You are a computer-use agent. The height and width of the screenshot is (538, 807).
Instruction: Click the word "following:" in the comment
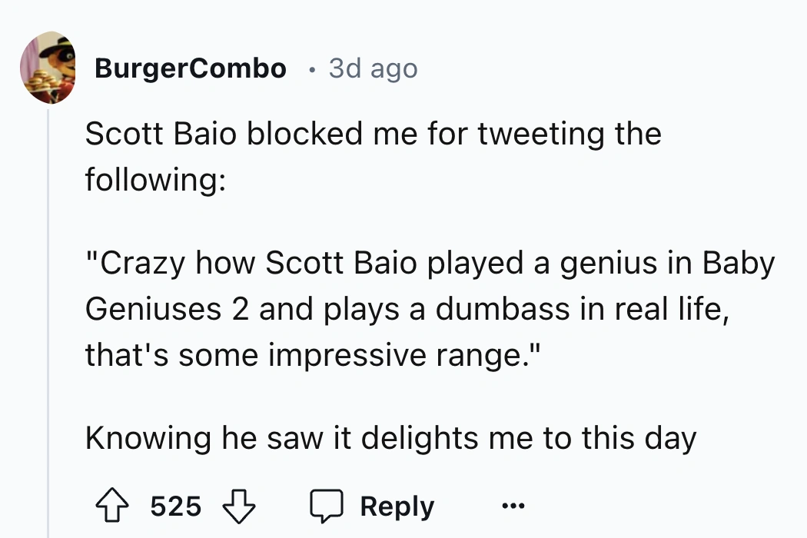155,181
